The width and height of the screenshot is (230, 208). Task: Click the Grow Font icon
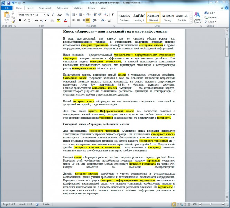[48, 15]
